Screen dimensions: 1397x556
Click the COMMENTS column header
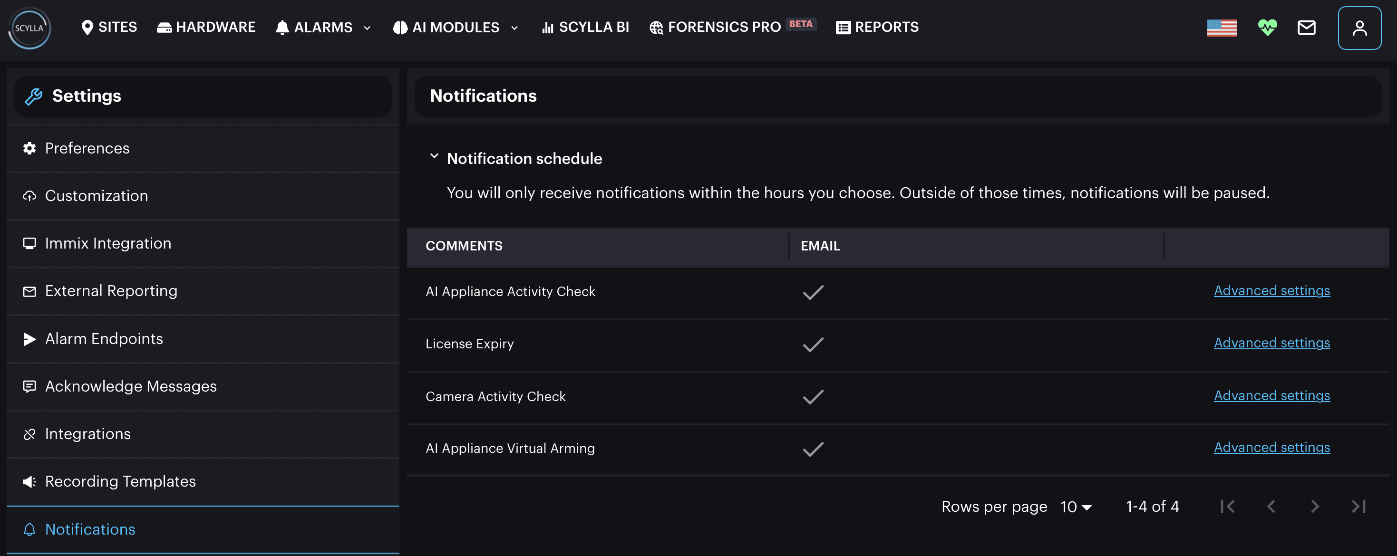(464, 247)
